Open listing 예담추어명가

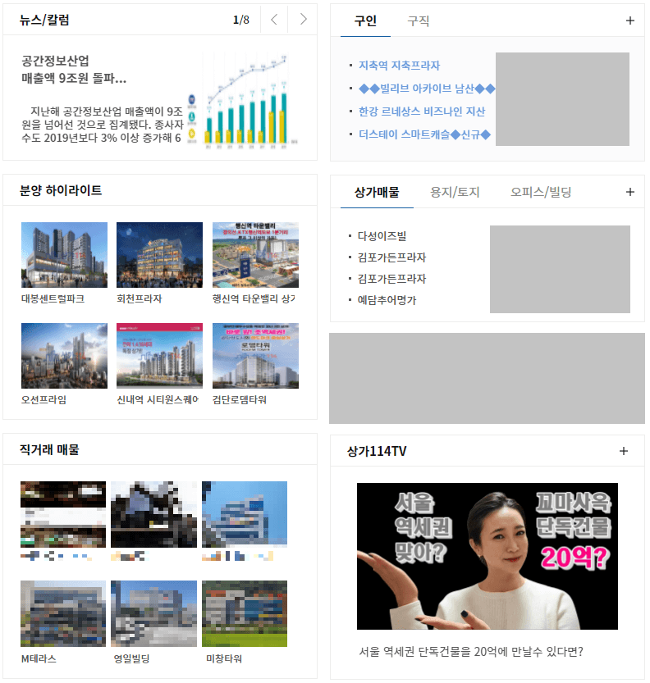(387, 300)
